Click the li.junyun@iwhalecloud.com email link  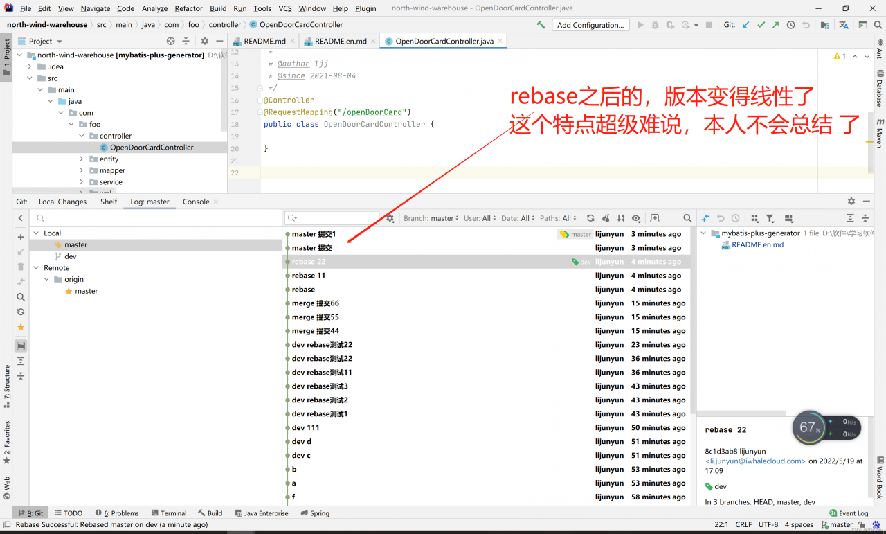click(755, 461)
